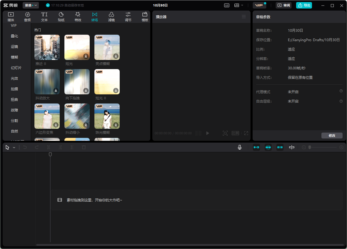
Task: Select the 模糊 transition category
Action: point(14,57)
